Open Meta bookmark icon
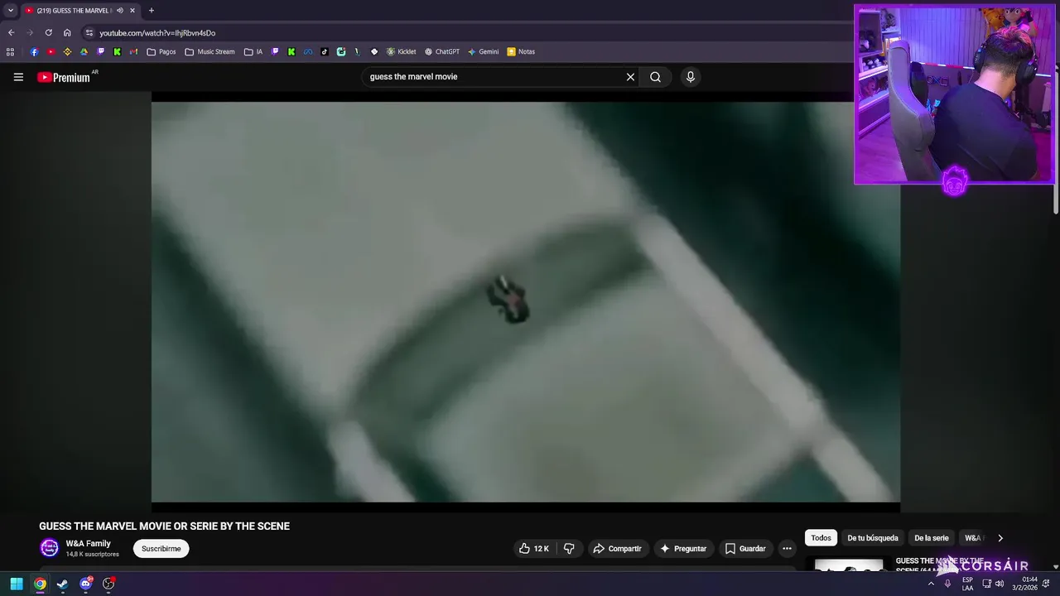Viewport: 1060px width, 596px height. tap(307, 51)
